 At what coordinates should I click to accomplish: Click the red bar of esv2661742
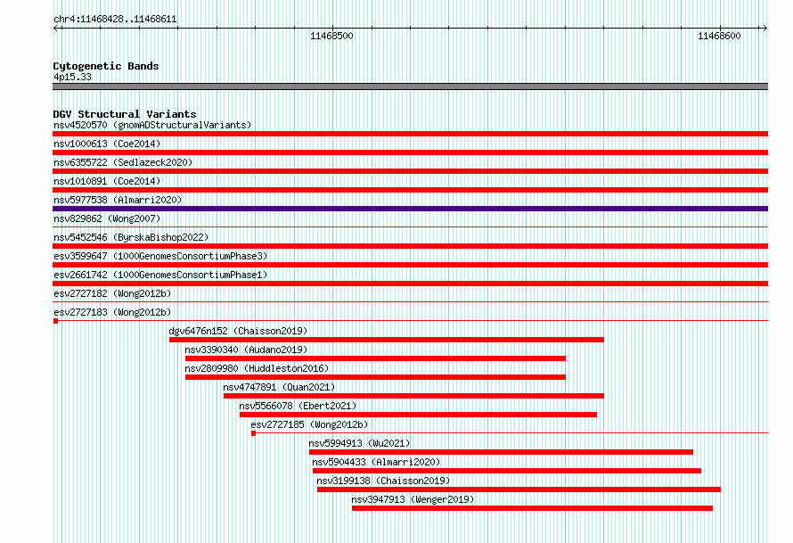click(x=410, y=284)
